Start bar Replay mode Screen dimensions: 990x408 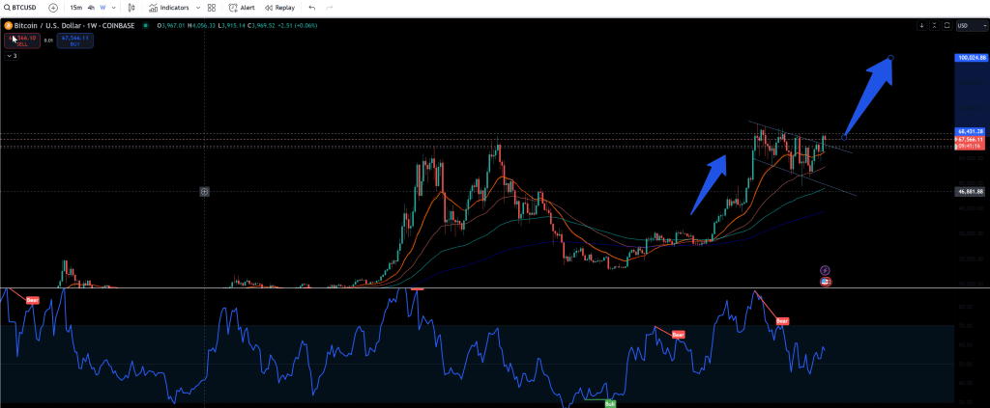(x=280, y=8)
